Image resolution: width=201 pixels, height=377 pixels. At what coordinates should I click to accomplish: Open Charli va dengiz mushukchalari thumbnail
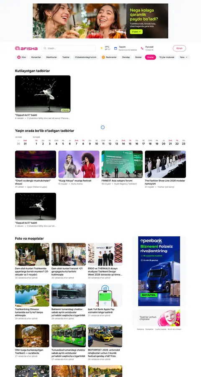[36, 164]
